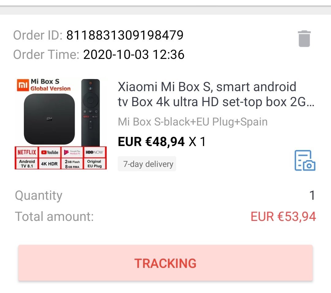331x293 pixels.
Task: Tap the total amount EUR €53,94
Action: (283, 217)
